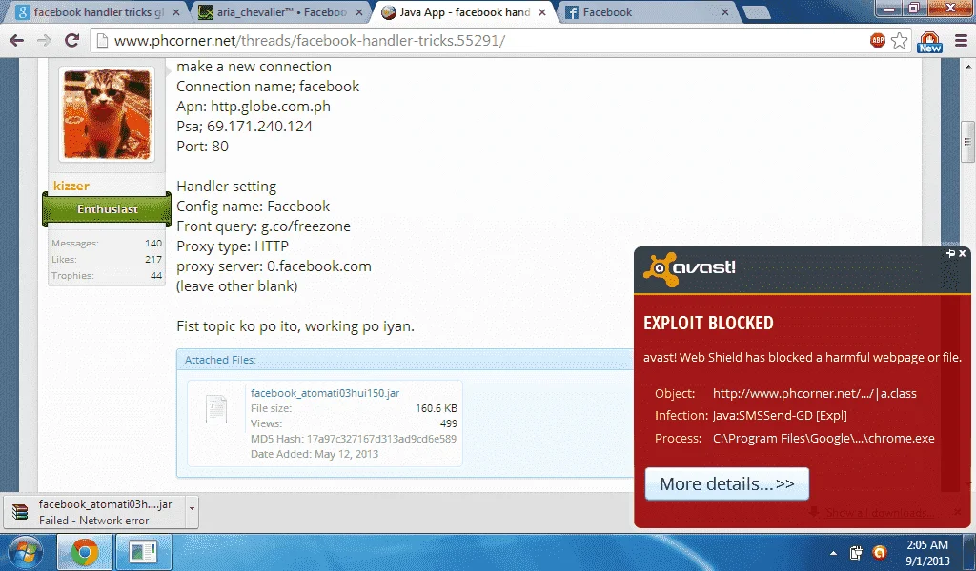
Task: Show hidden system tray icons arrow
Action: coord(833,552)
